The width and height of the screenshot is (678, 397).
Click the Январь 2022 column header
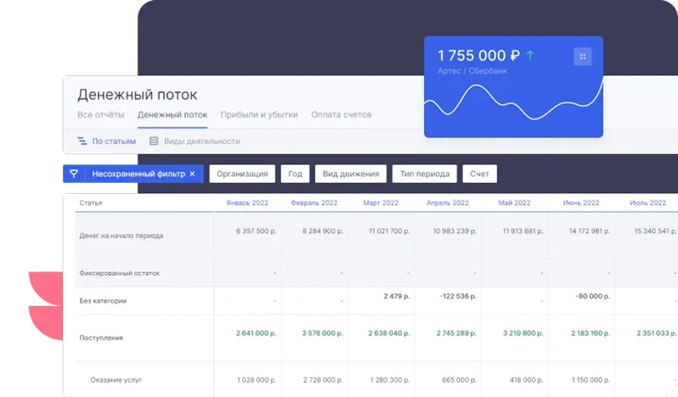247,203
